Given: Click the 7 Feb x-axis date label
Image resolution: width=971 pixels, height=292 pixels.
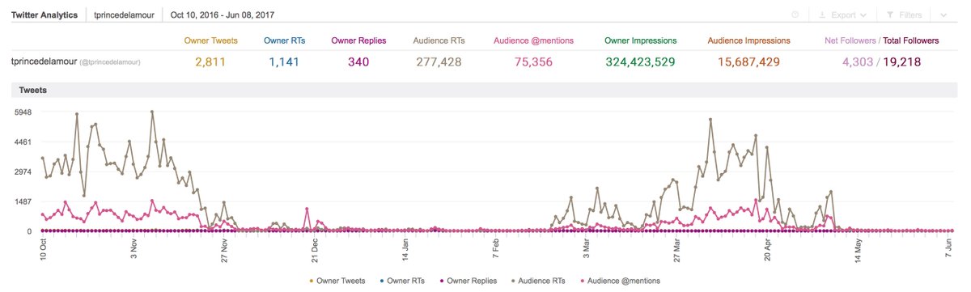Looking at the screenshot, I should click(497, 250).
